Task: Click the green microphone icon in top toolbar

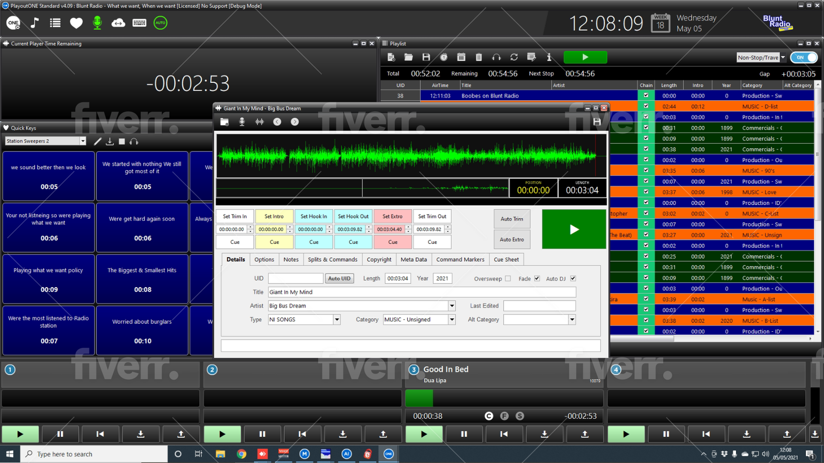Action: coord(97,23)
